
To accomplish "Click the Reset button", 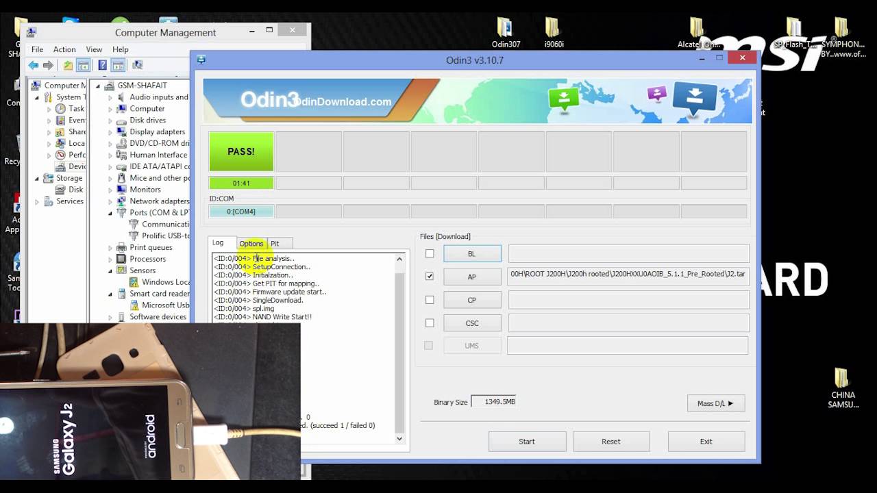I will [611, 442].
